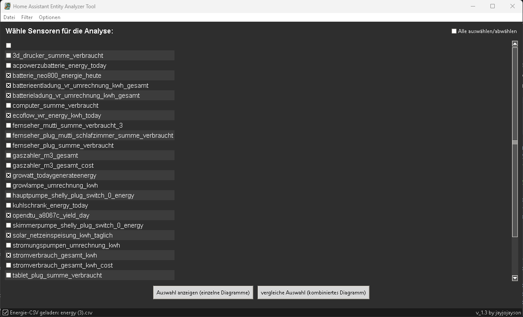Uncheck batterie_neo800_energie_heute sensor
The height and width of the screenshot is (317, 523).
pyautogui.click(x=8, y=76)
